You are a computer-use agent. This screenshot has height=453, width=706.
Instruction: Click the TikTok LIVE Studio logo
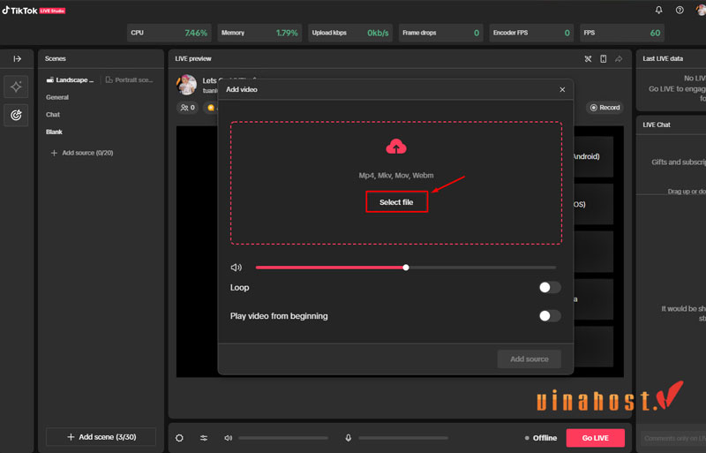tap(34, 11)
